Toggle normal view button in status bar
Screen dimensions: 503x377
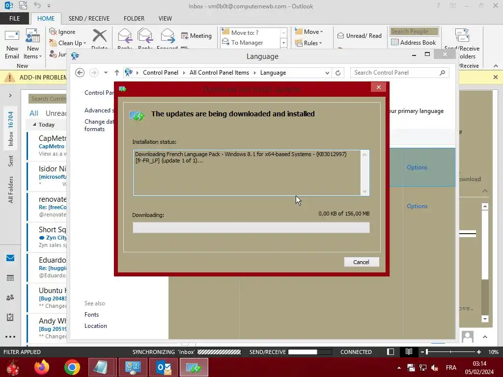click(391, 351)
